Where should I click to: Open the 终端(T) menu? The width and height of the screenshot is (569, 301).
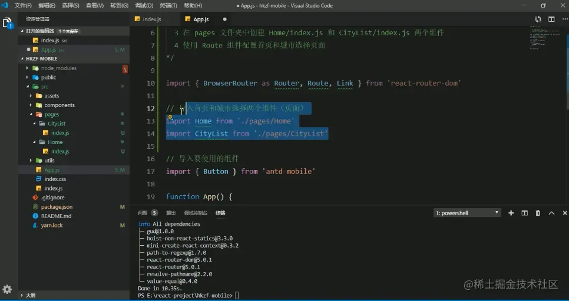tap(168, 5)
